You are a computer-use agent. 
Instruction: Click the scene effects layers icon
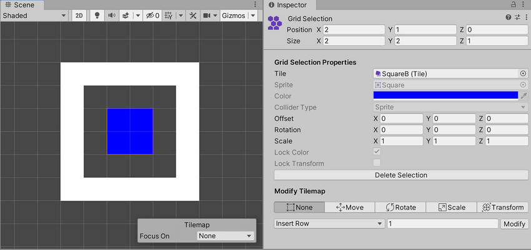(x=126, y=16)
